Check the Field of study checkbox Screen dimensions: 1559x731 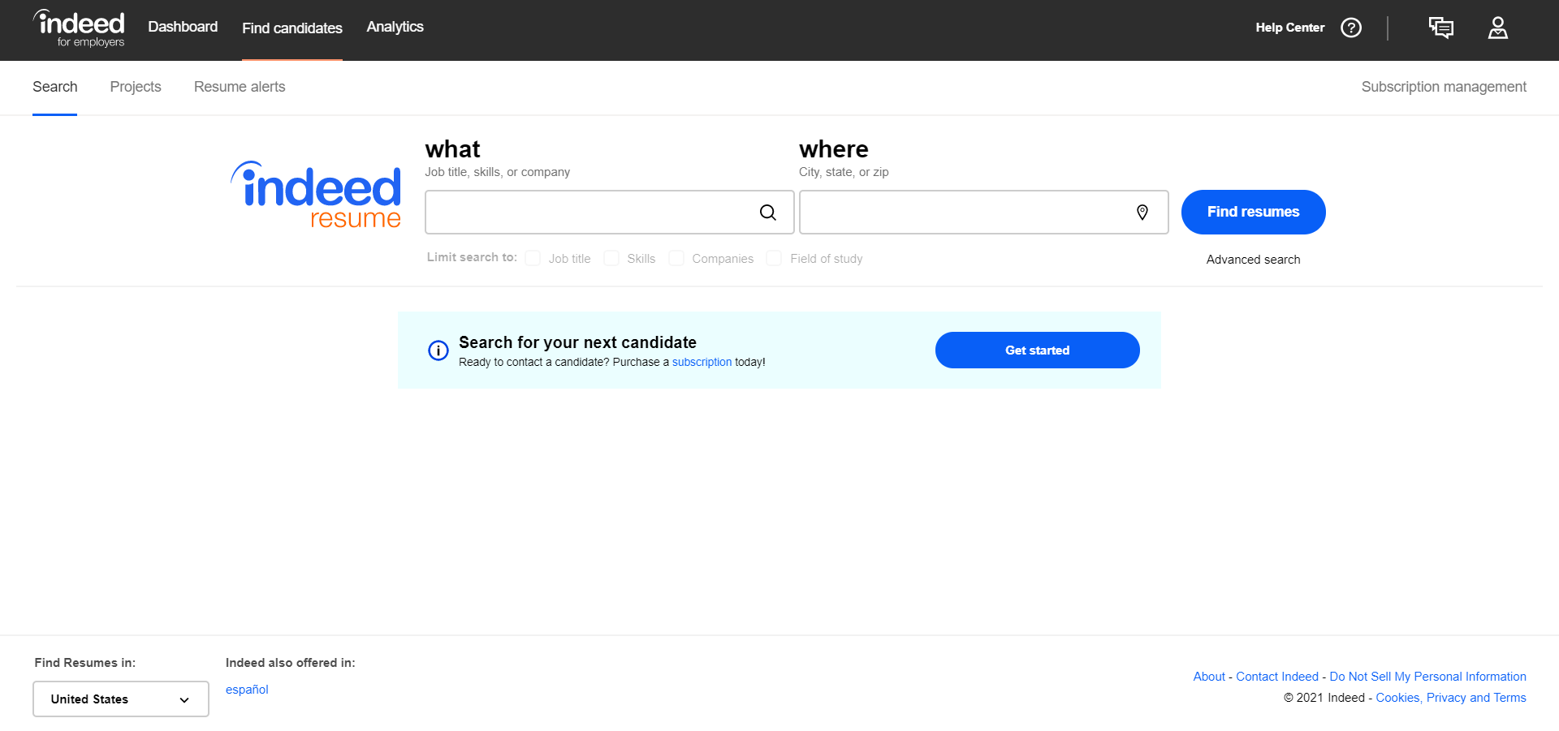point(774,258)
